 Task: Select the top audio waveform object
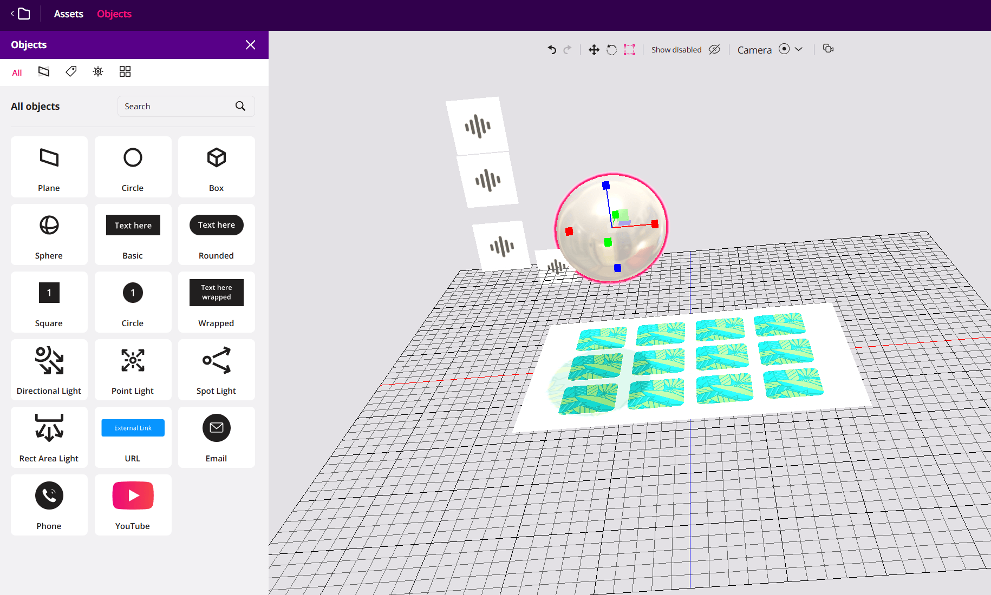477,126
